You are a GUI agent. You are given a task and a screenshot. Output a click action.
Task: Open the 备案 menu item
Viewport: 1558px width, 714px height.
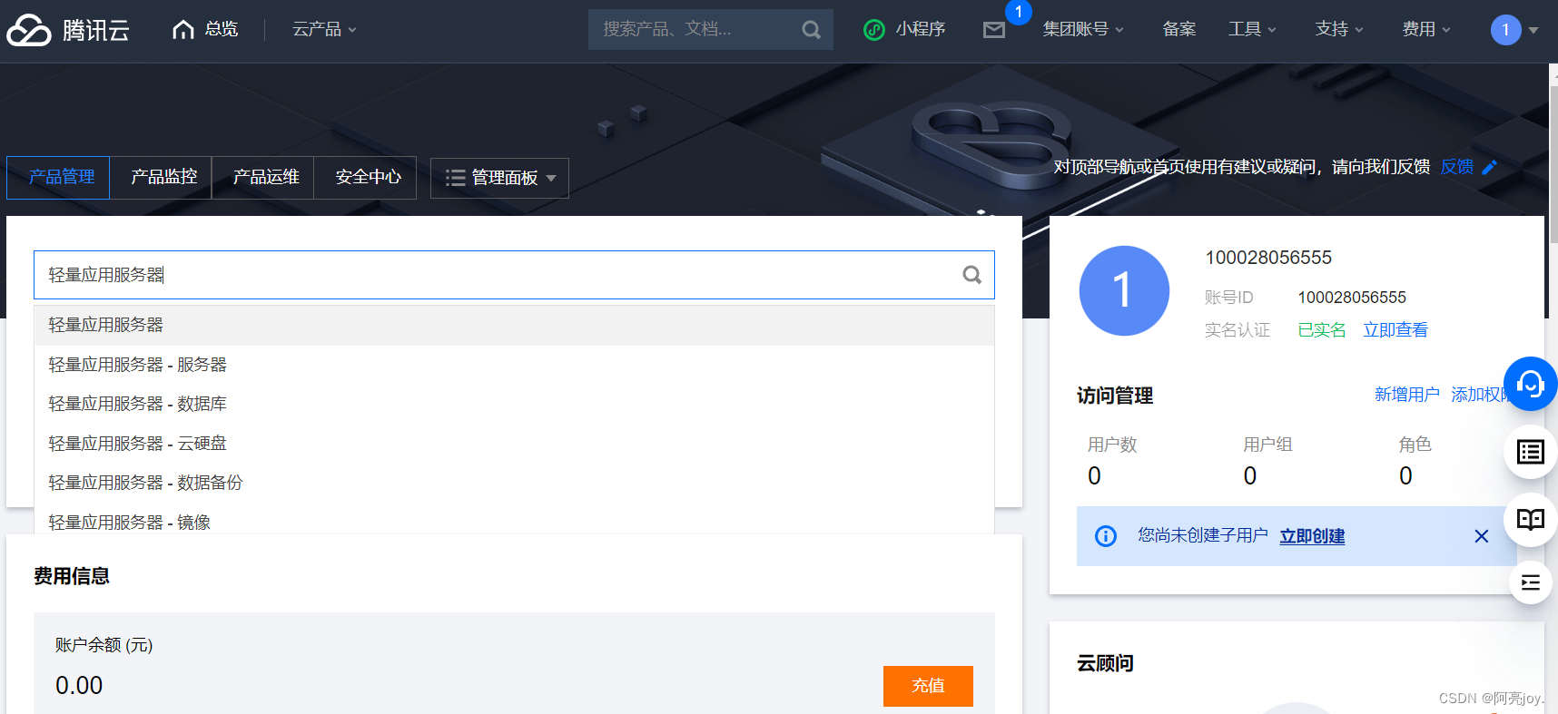click(x=1178, y=30)
